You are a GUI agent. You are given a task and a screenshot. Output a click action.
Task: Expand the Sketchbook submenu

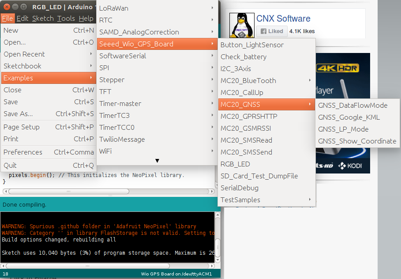click(49, 66)
